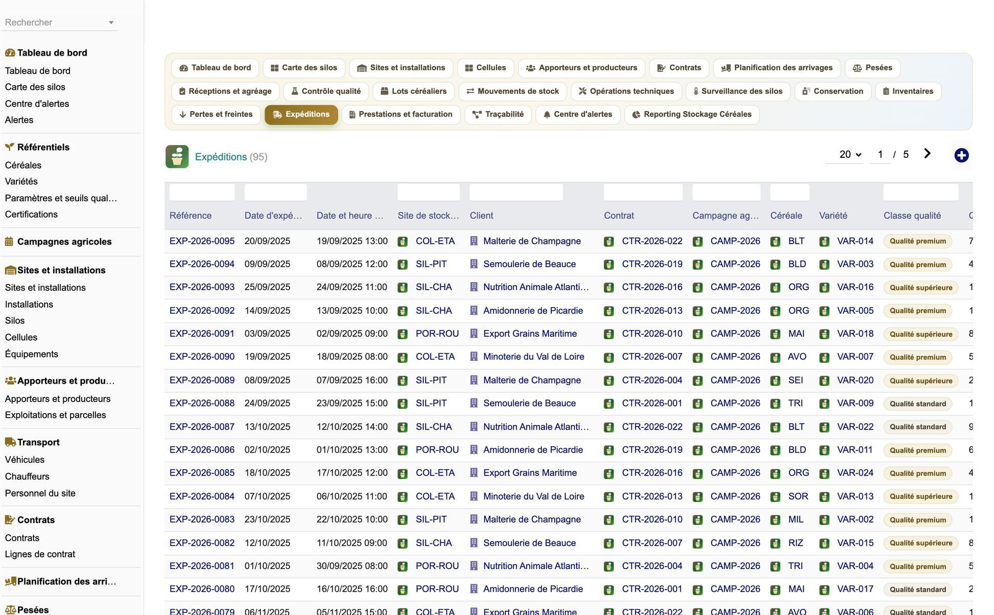Click the Sites et installations warehouse icon in sidebar

(x=10, y=270)
